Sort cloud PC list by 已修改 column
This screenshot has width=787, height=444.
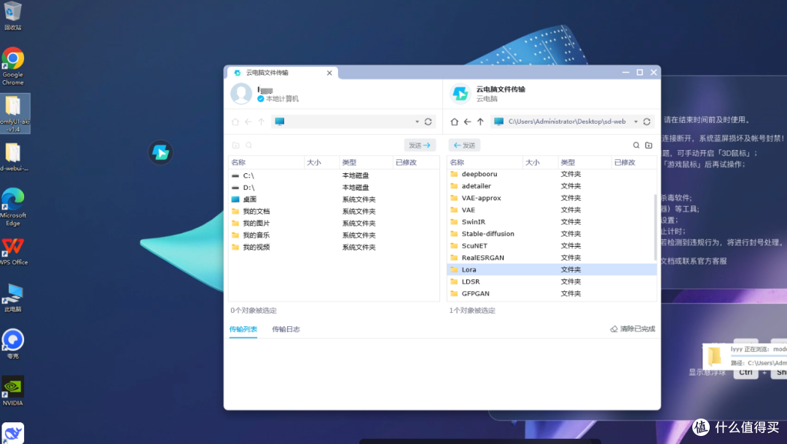pos(634,162)
